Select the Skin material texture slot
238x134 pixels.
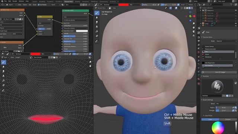click(x=218, y=52)
